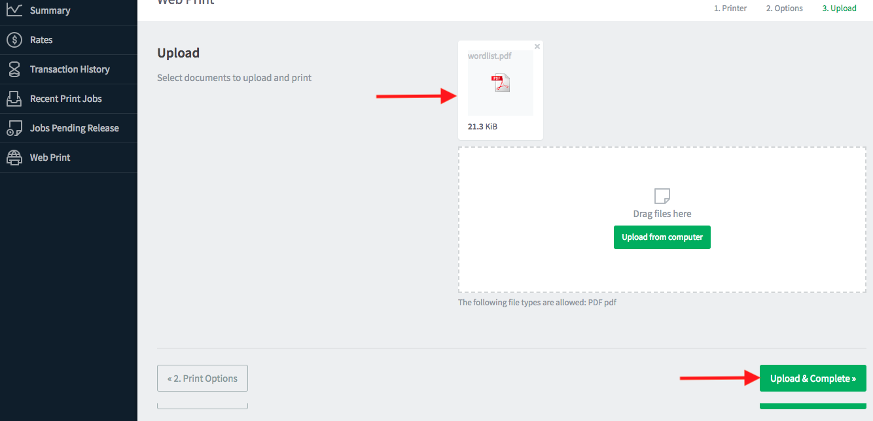Click the Web Print globe icon
The image size is (873, 421).
pos(14,158)
